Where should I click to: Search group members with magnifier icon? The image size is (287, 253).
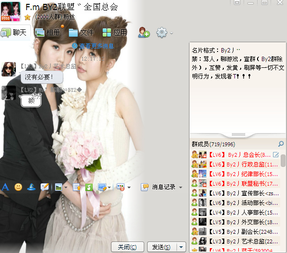click(281, 144)
